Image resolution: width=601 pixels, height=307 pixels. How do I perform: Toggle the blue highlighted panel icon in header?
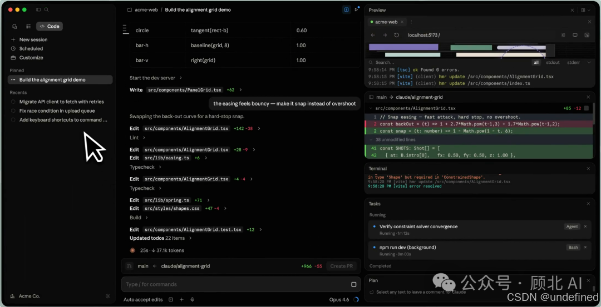347,9
